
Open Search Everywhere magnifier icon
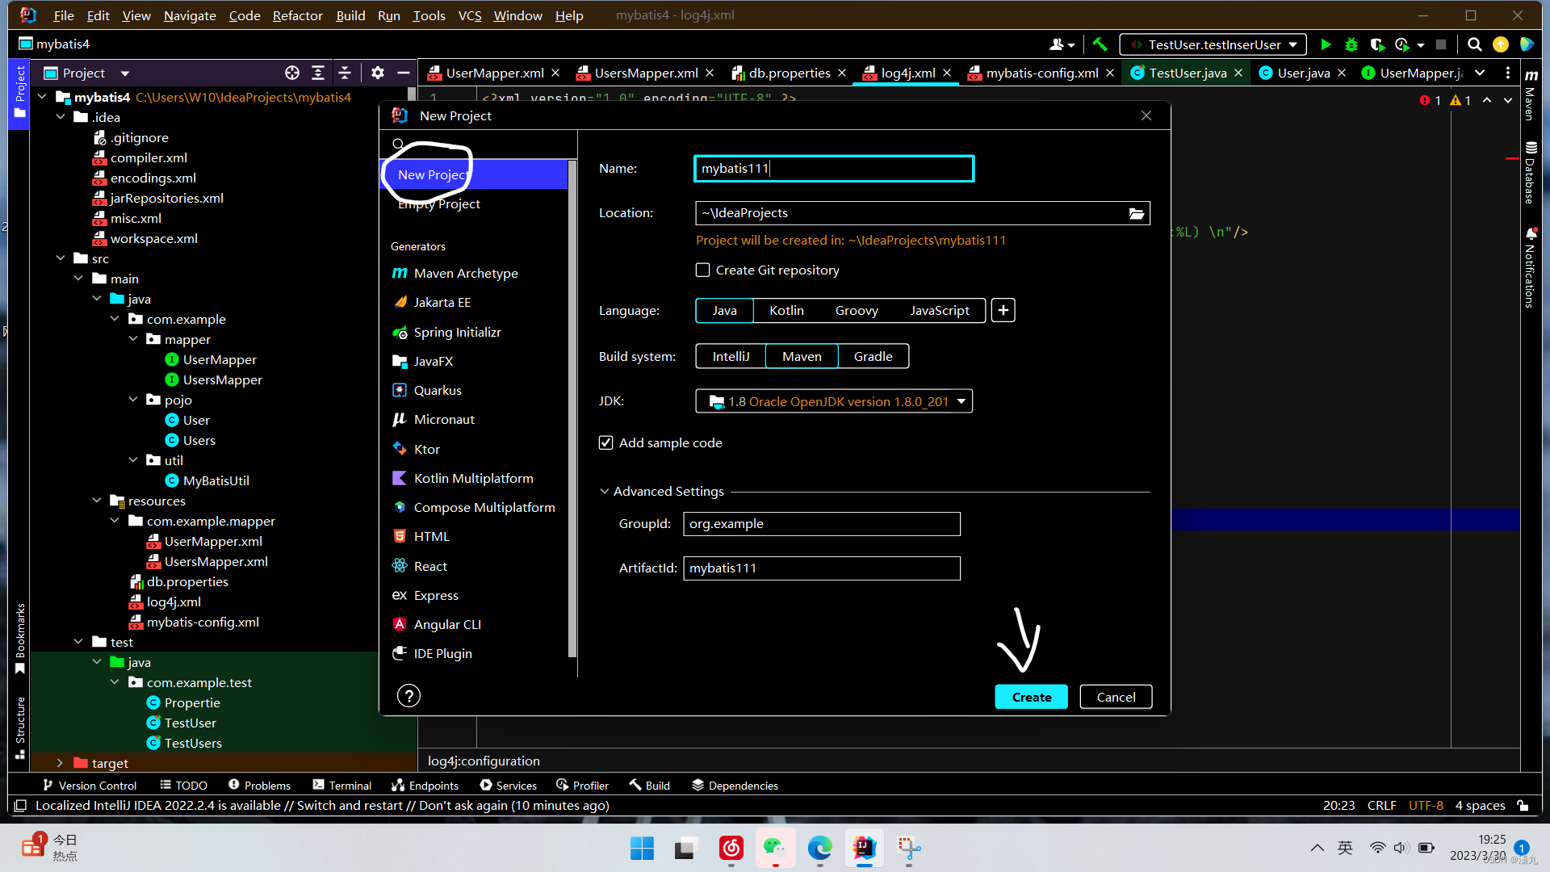tap(1474, 44)
